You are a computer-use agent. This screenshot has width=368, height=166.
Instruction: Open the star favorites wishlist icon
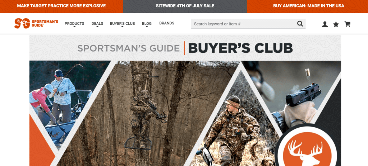336,24
